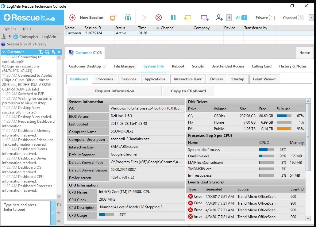Image resolution: width=316 pixels, height=227 pixels.
Task: Open the Options menu
Action: pyautogui.click(x=10, y=29)
